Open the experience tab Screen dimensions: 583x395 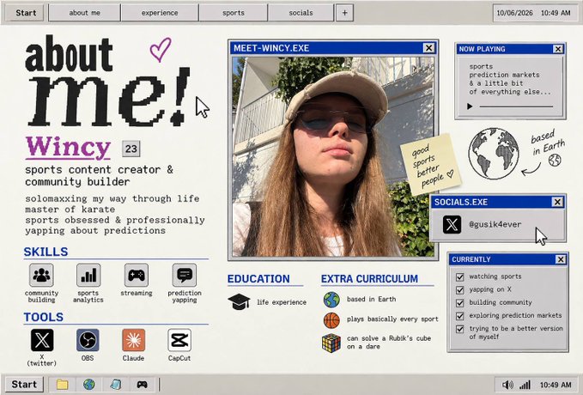pyautogui.click(x=160, y=13)
